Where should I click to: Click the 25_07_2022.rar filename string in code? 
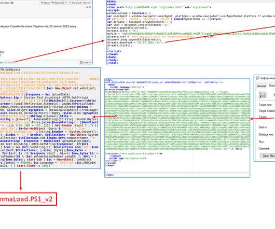pos(150,42)
